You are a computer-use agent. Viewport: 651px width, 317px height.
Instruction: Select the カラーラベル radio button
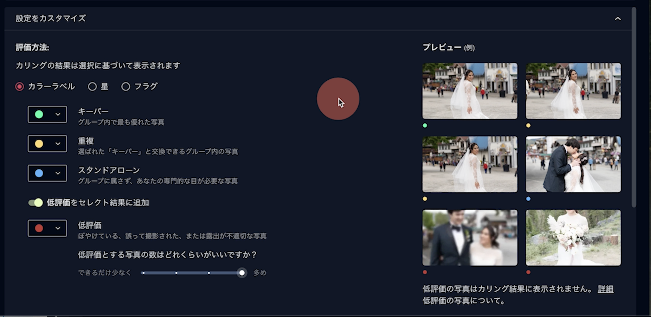[19, 86]
